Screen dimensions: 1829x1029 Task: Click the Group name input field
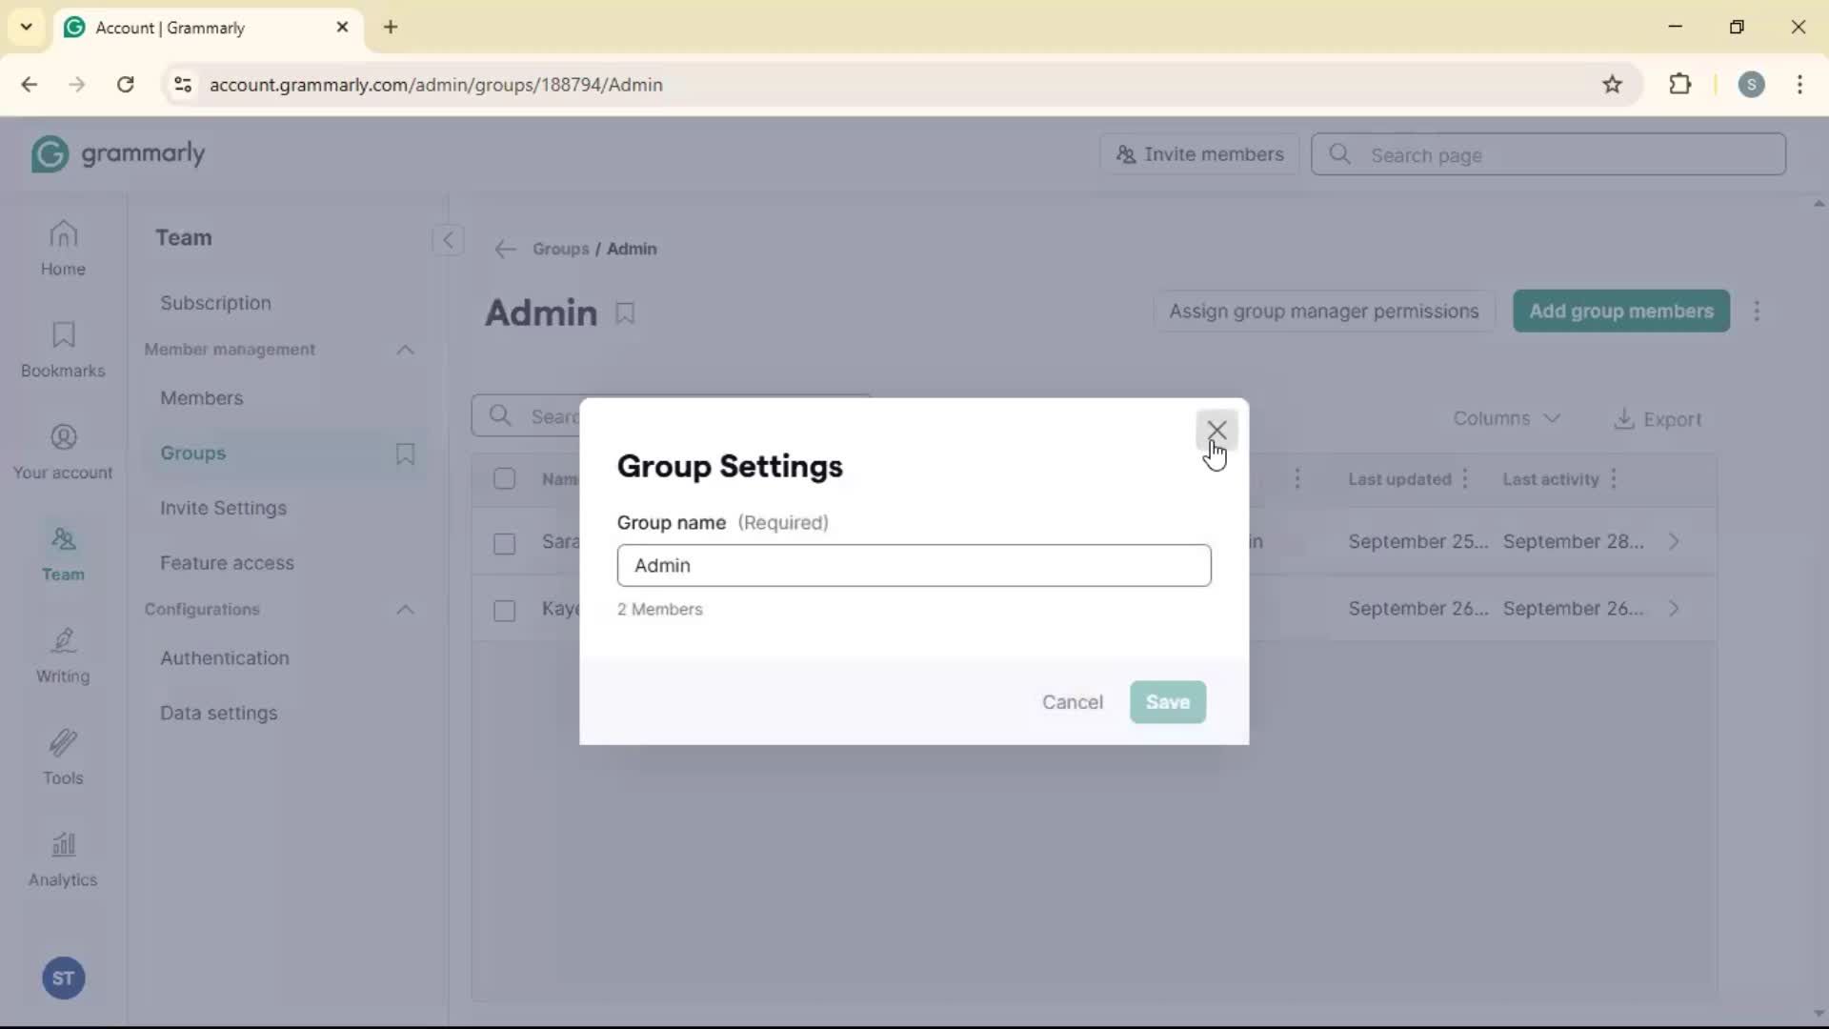tap(914, 565)
